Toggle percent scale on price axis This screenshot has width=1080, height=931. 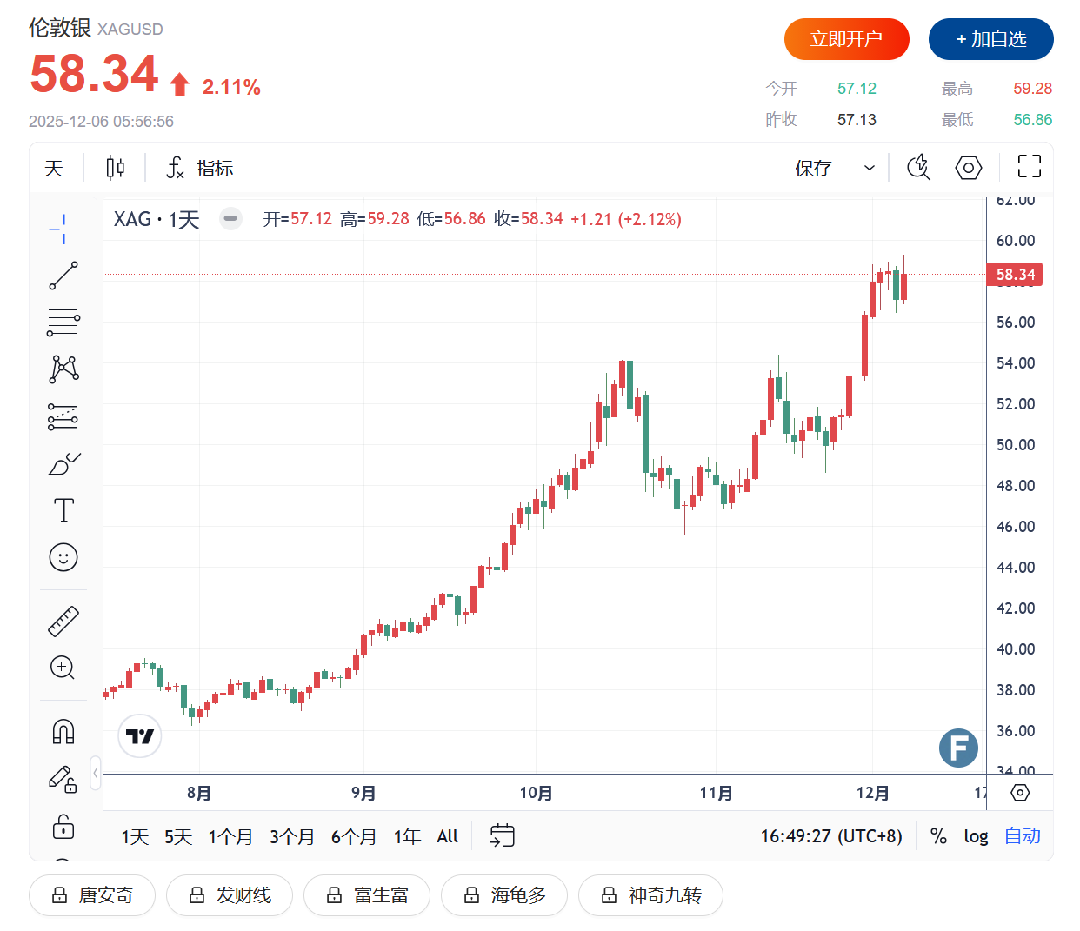[938, 836]
